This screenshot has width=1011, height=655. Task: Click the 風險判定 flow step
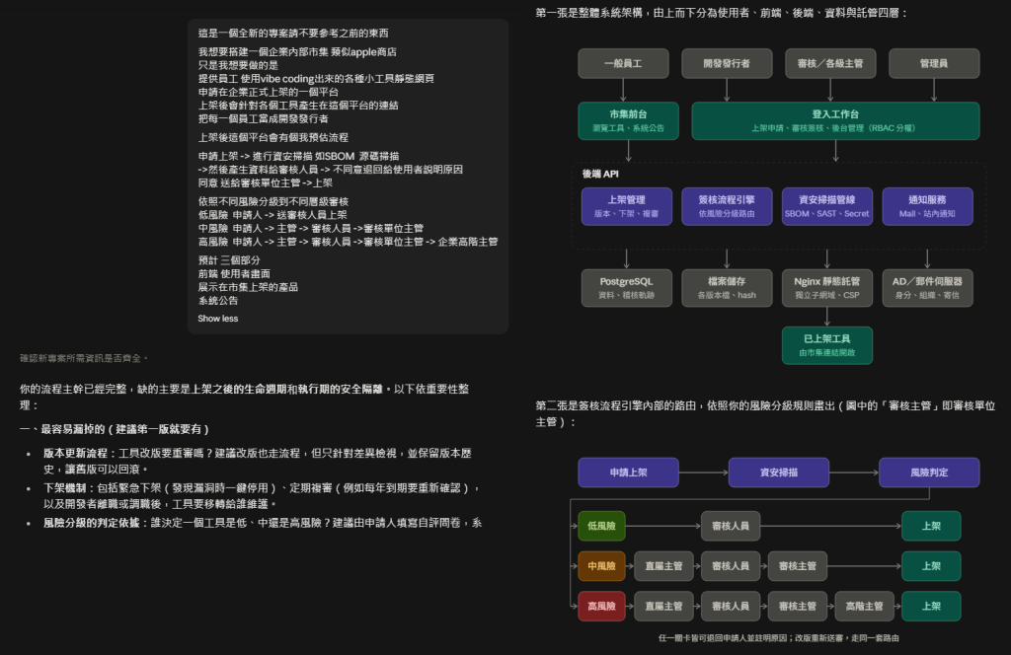[x=929, y=473]
